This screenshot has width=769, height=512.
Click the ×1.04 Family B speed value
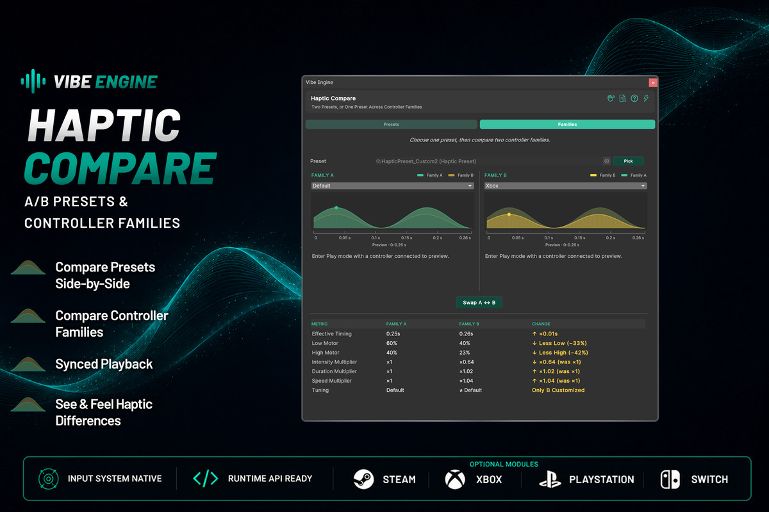click(x=466, y=381)
